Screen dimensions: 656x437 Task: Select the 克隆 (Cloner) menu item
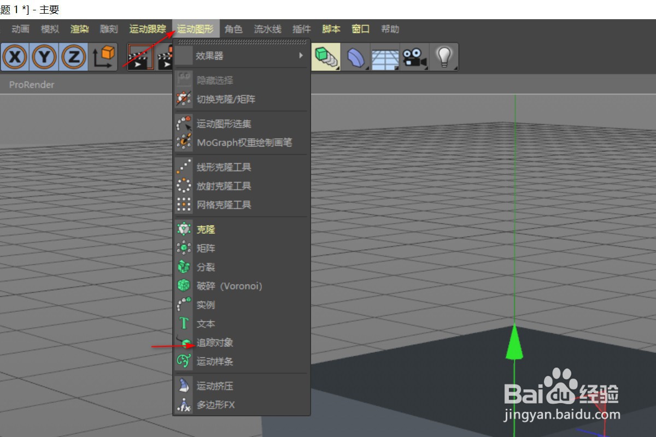pos(206,229)
